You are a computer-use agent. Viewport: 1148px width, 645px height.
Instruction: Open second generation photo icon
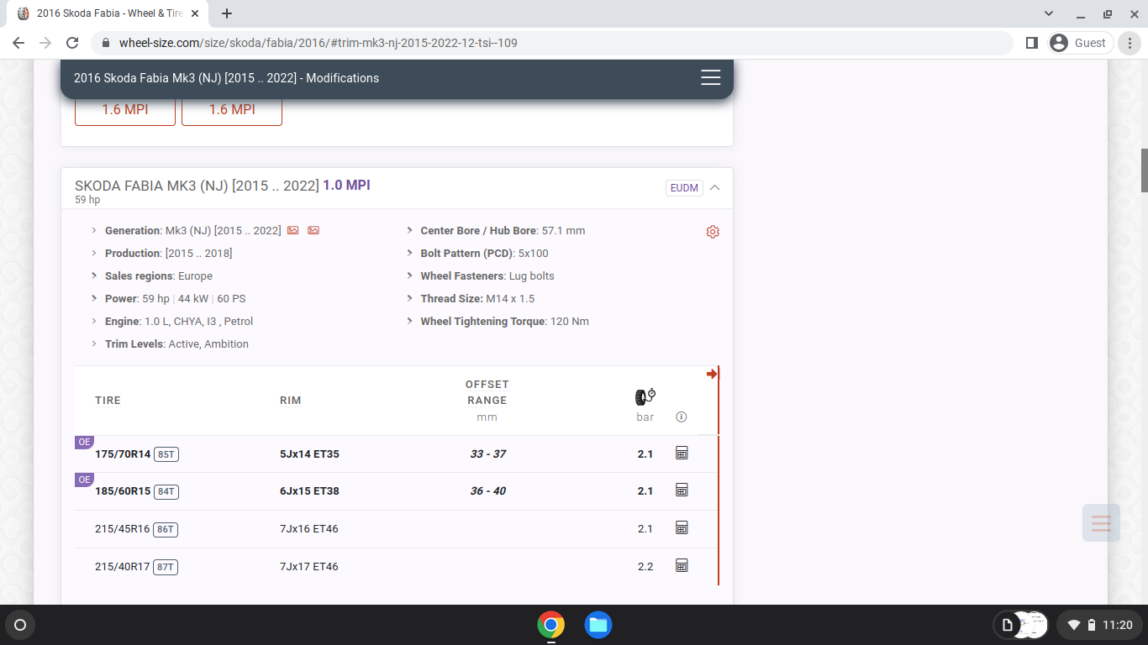click(x=313, y=230)
